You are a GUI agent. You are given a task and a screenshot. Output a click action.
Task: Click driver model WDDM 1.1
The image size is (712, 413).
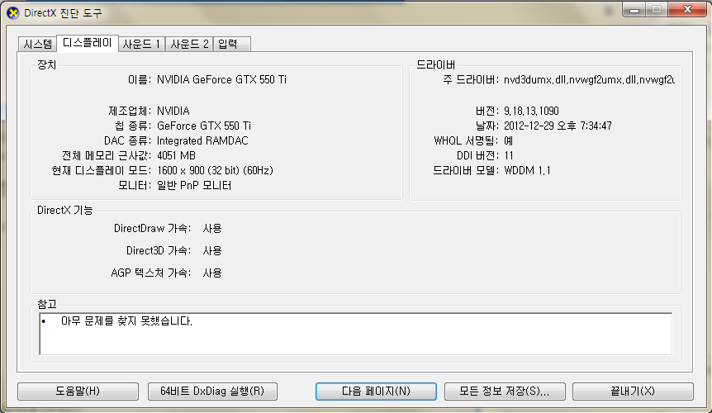tap(527, 171)
